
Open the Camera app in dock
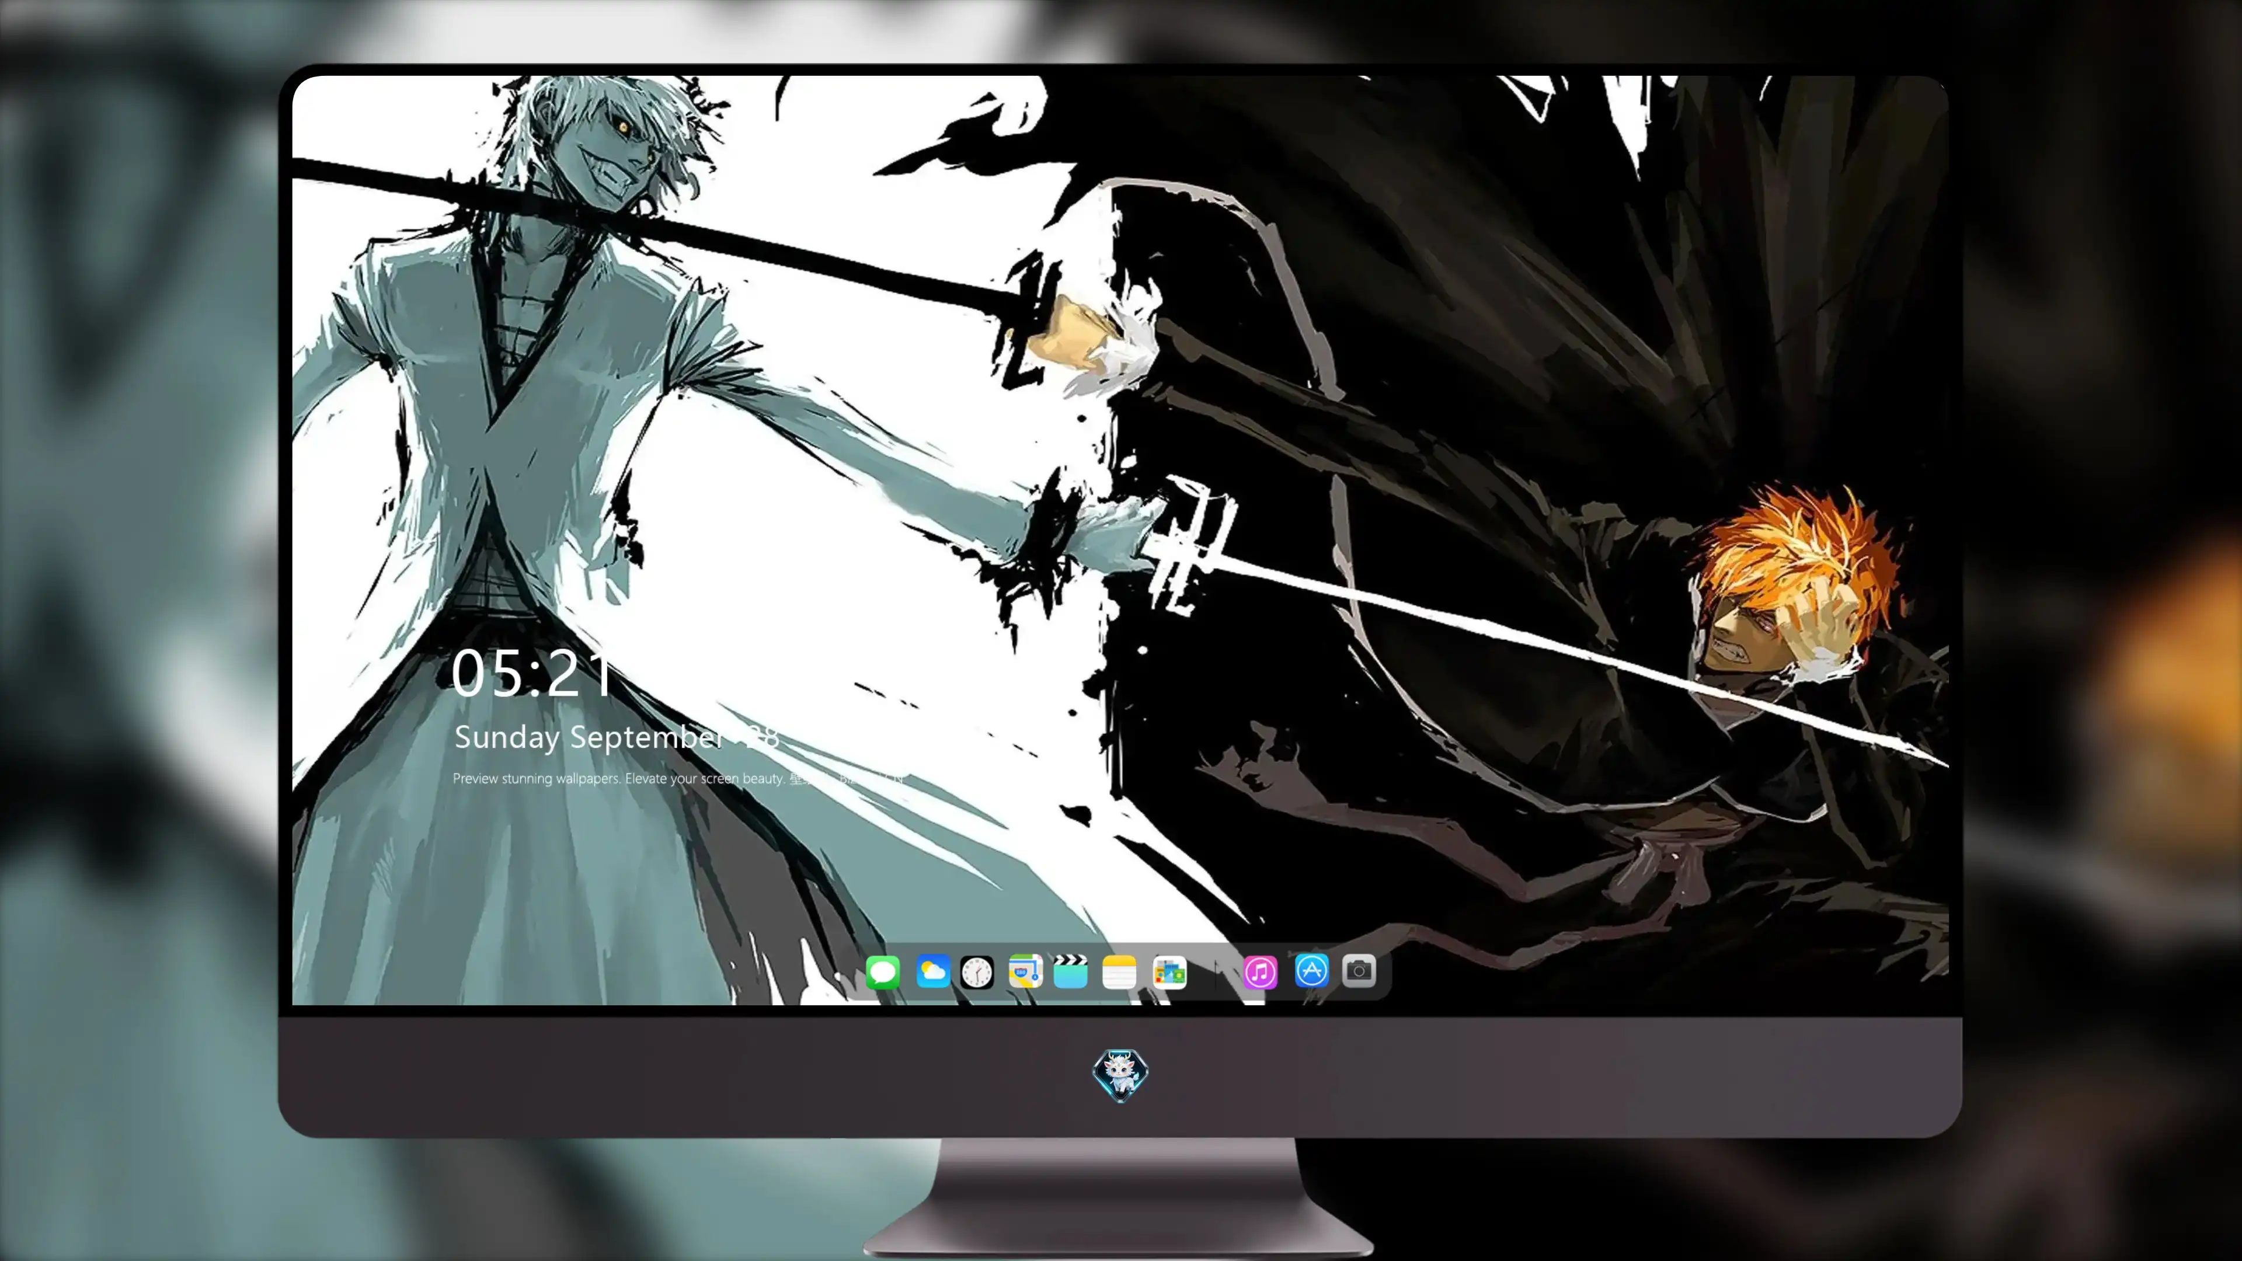point(1359,970)
